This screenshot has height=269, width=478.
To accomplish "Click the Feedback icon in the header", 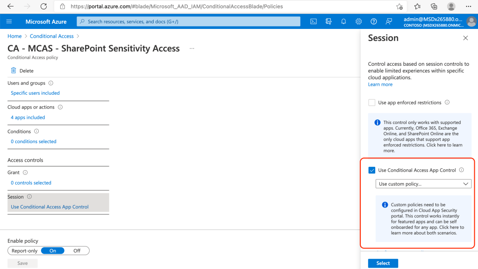I will point(388,21).
